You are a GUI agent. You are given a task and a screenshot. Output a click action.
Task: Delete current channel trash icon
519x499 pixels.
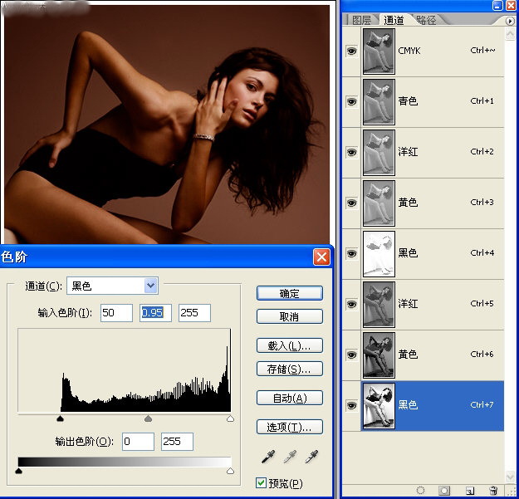(493, 491)
